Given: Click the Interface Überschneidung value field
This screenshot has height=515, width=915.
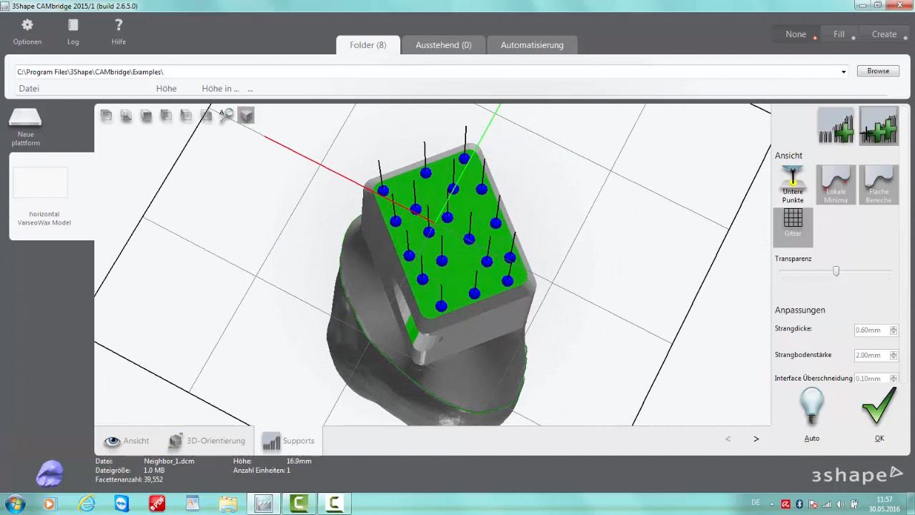Looking at the screenshot, I should [x=871, y=378].
